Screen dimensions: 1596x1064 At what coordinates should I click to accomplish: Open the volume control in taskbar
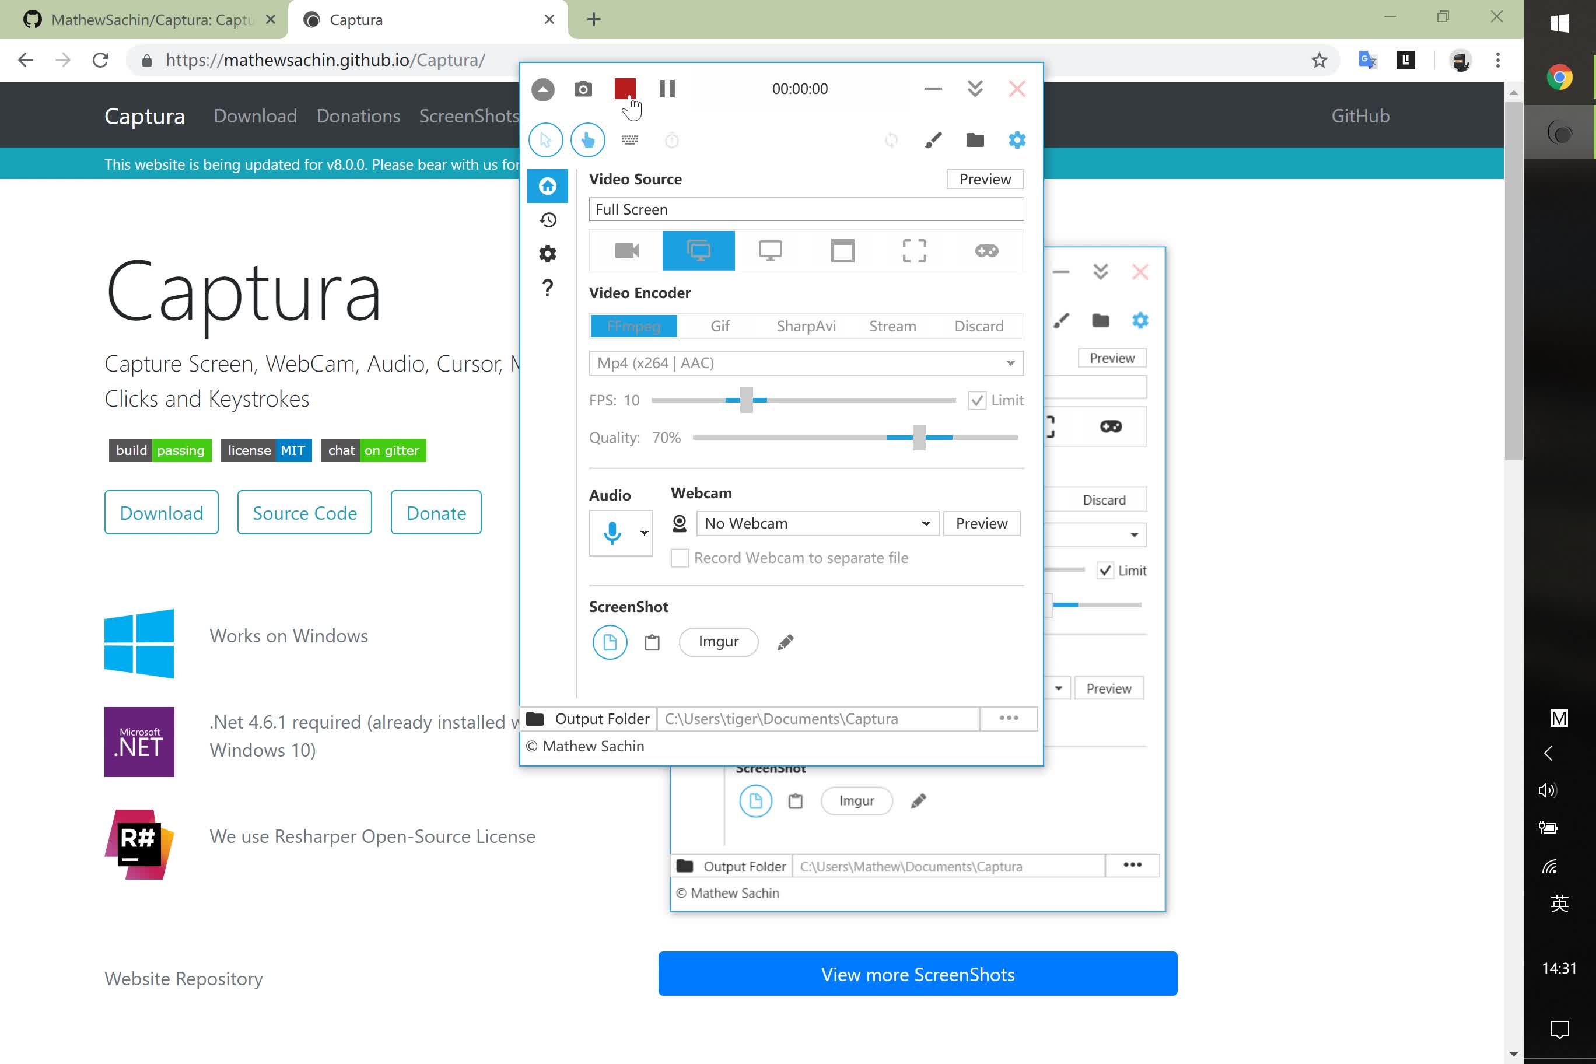(1547, 790)
